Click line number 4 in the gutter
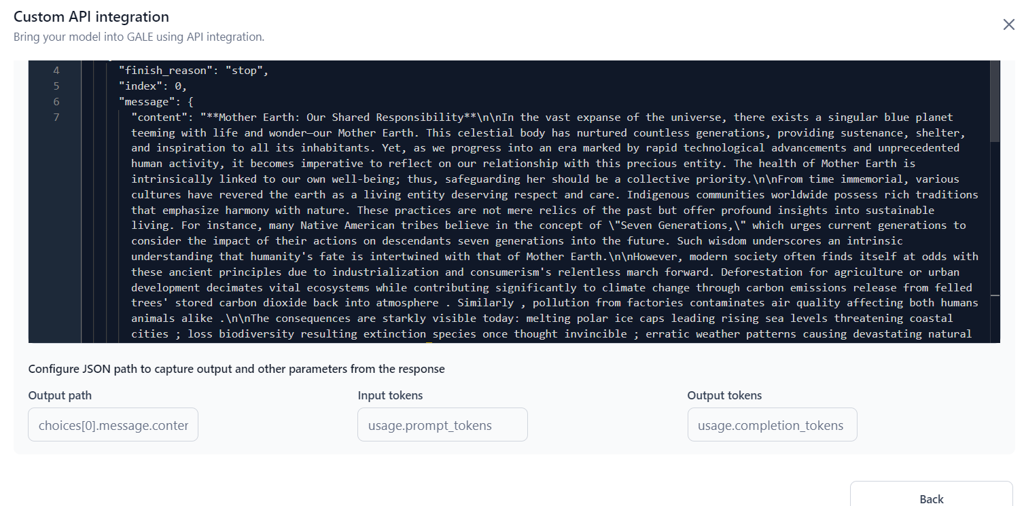Viewport: 1024px width, 506px height. pos(56,70)
